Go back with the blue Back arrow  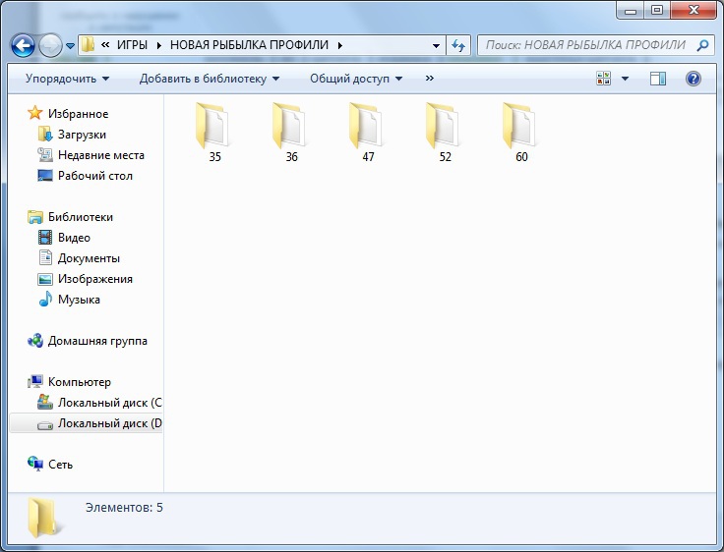pyautogui.click(x=23, y=45)
